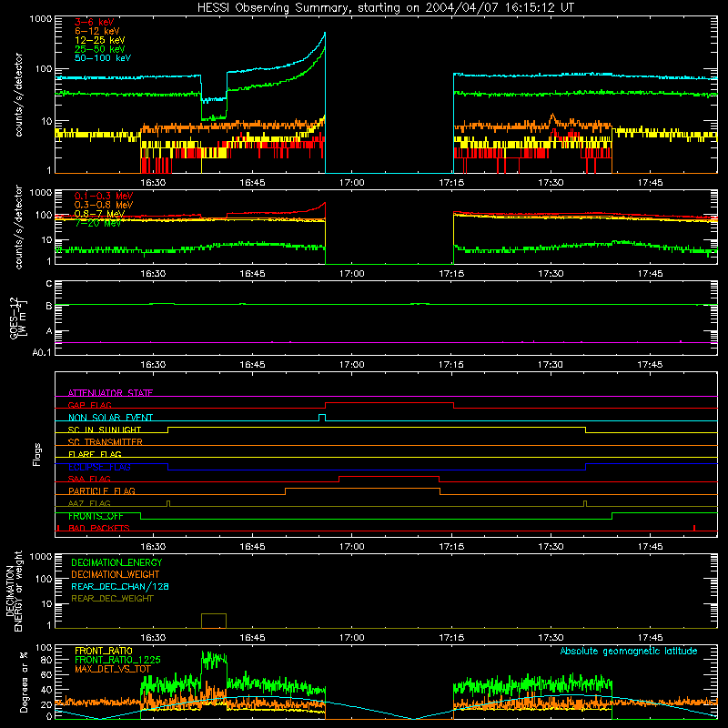This screenshot has width=728, height=728.
Task: Click the 16:45 tick label under the GOES-12 panel
Action: (253, 365)
